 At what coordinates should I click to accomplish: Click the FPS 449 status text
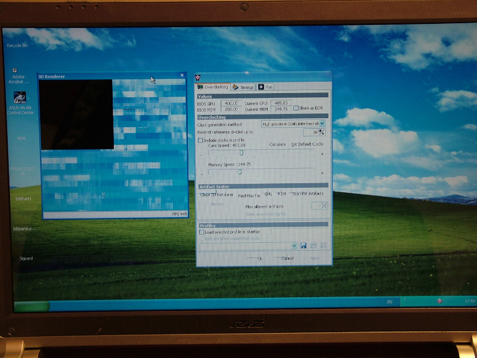(x=179, y=214)
